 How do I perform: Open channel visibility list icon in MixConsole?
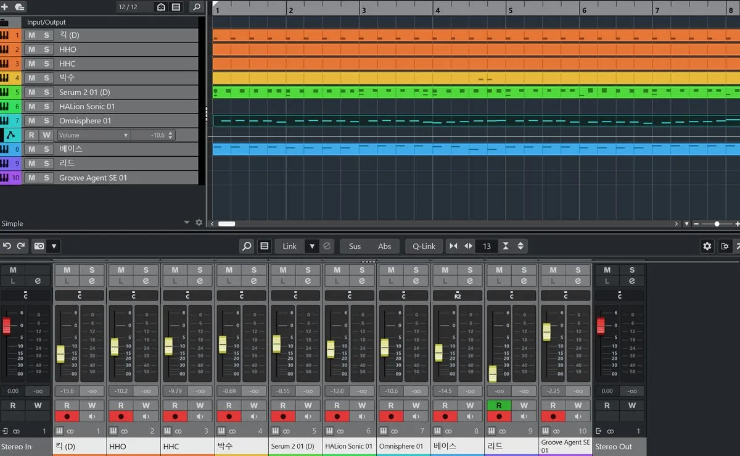(264, 246)
